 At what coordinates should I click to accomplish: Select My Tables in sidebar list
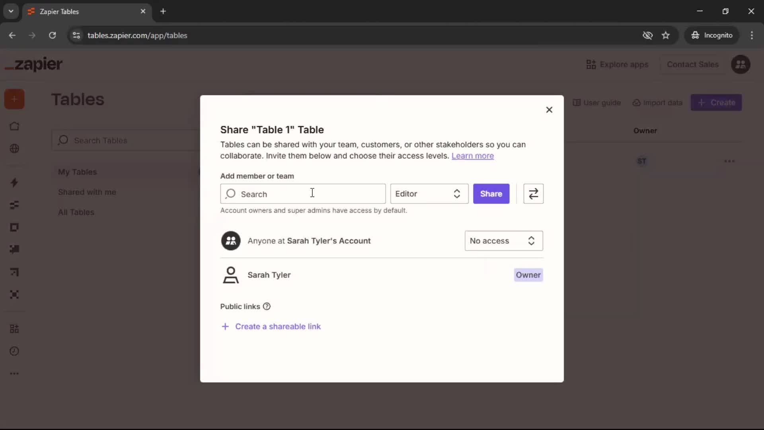click(x=78, y=172)
